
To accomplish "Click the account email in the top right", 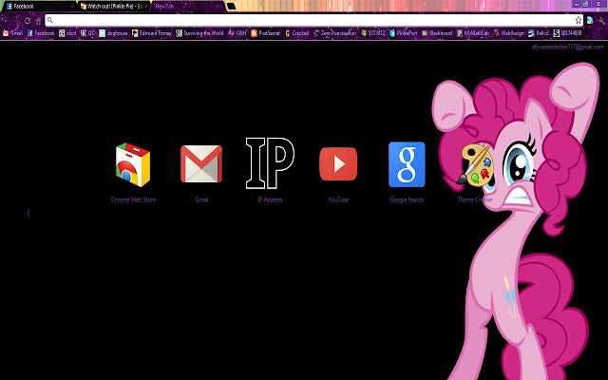I will 567,47.
